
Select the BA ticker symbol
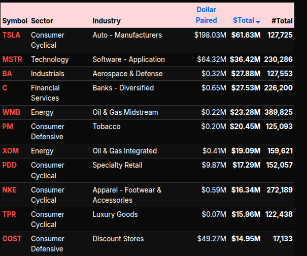[x=7, y=74]
